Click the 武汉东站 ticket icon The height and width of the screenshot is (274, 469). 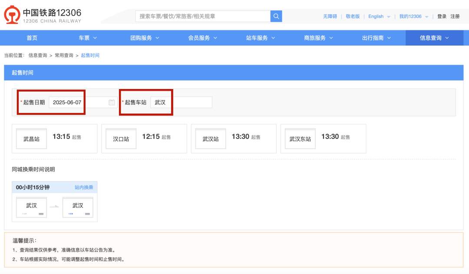click(300, 139)
